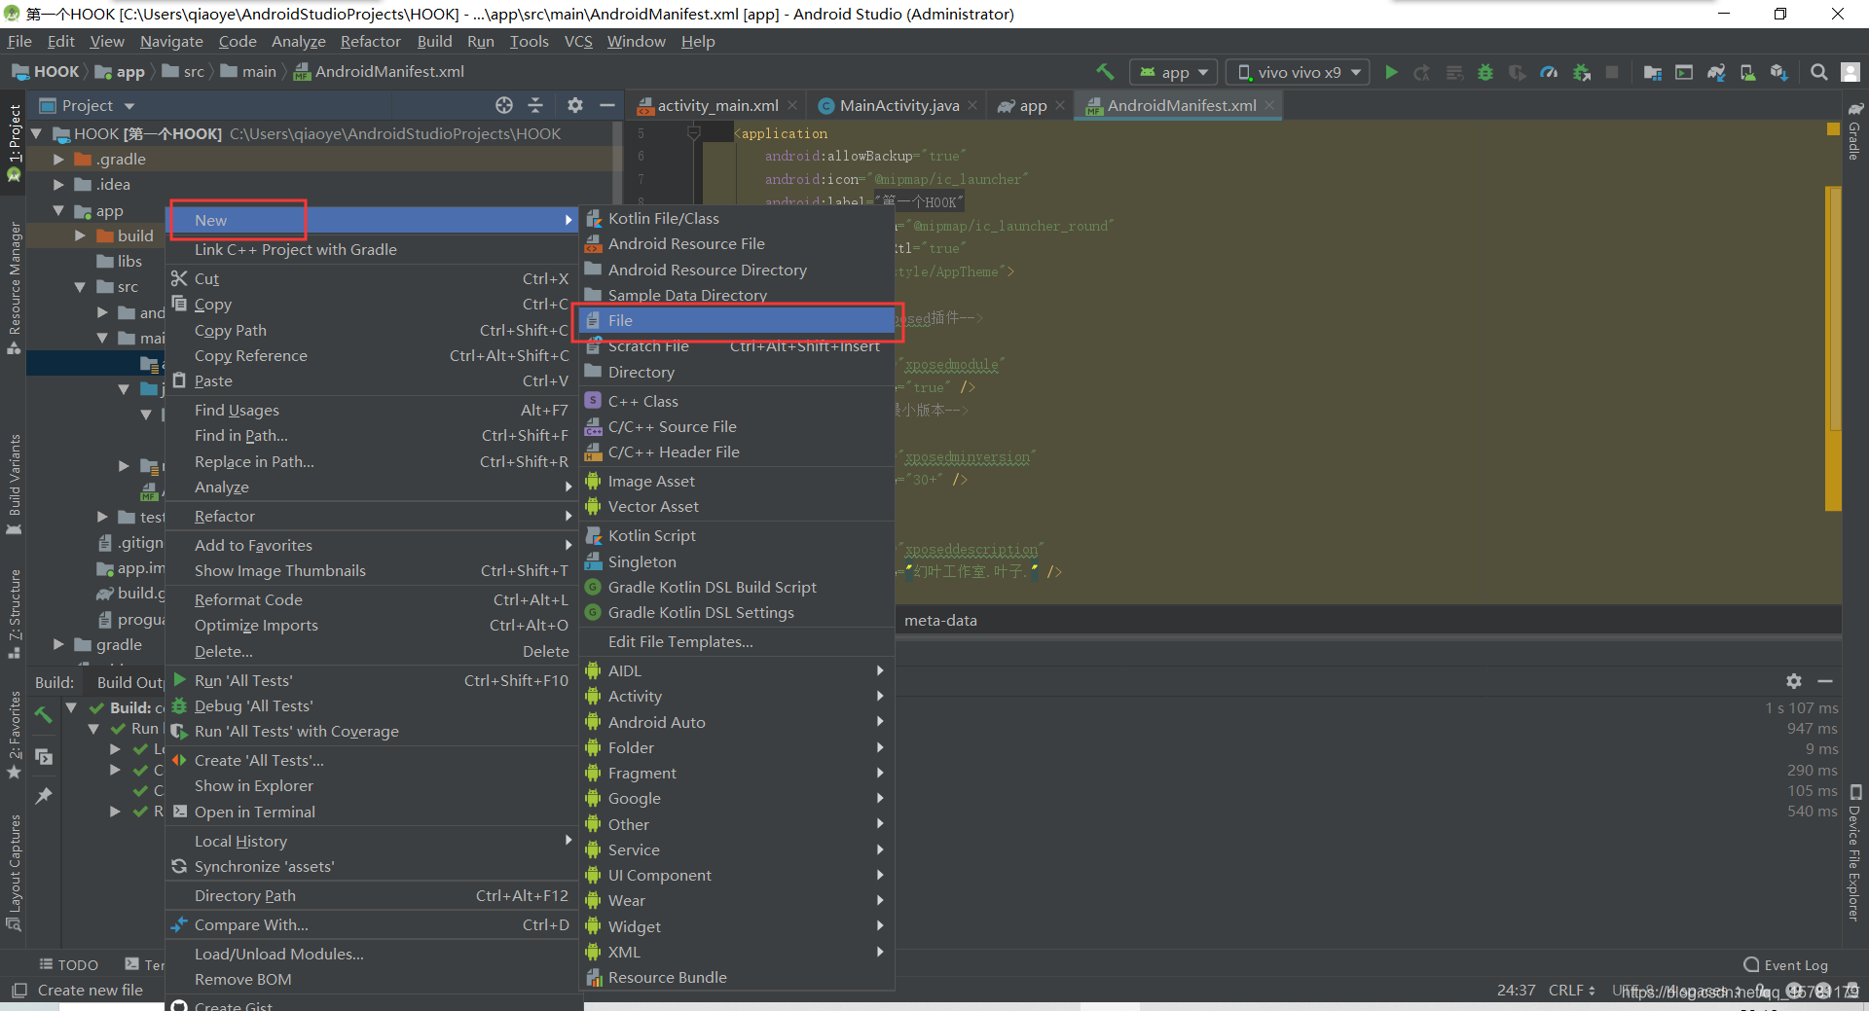Viewport: 1869px width, 1011px height.
Task: Expand the .gradle folder in tree
Action: 58,159
